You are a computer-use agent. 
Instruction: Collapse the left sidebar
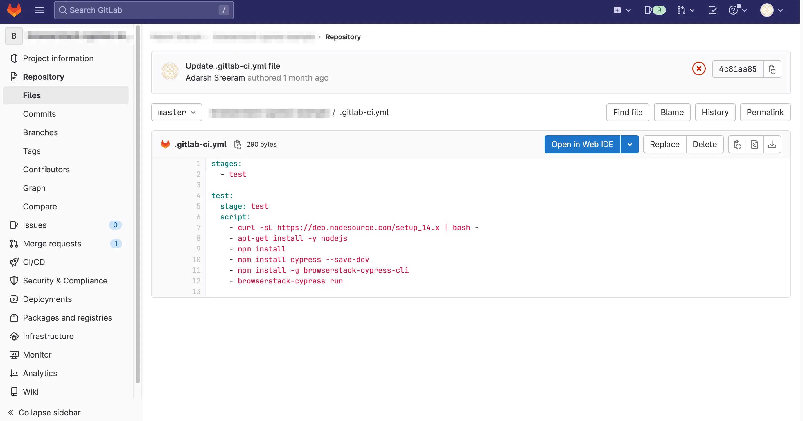pyautogui.click(x=44, y=412)
